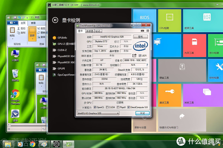Open PhysxMOD X64 in the tool list
The width and height of the screenshot is (223, 148).
(64, 56)
